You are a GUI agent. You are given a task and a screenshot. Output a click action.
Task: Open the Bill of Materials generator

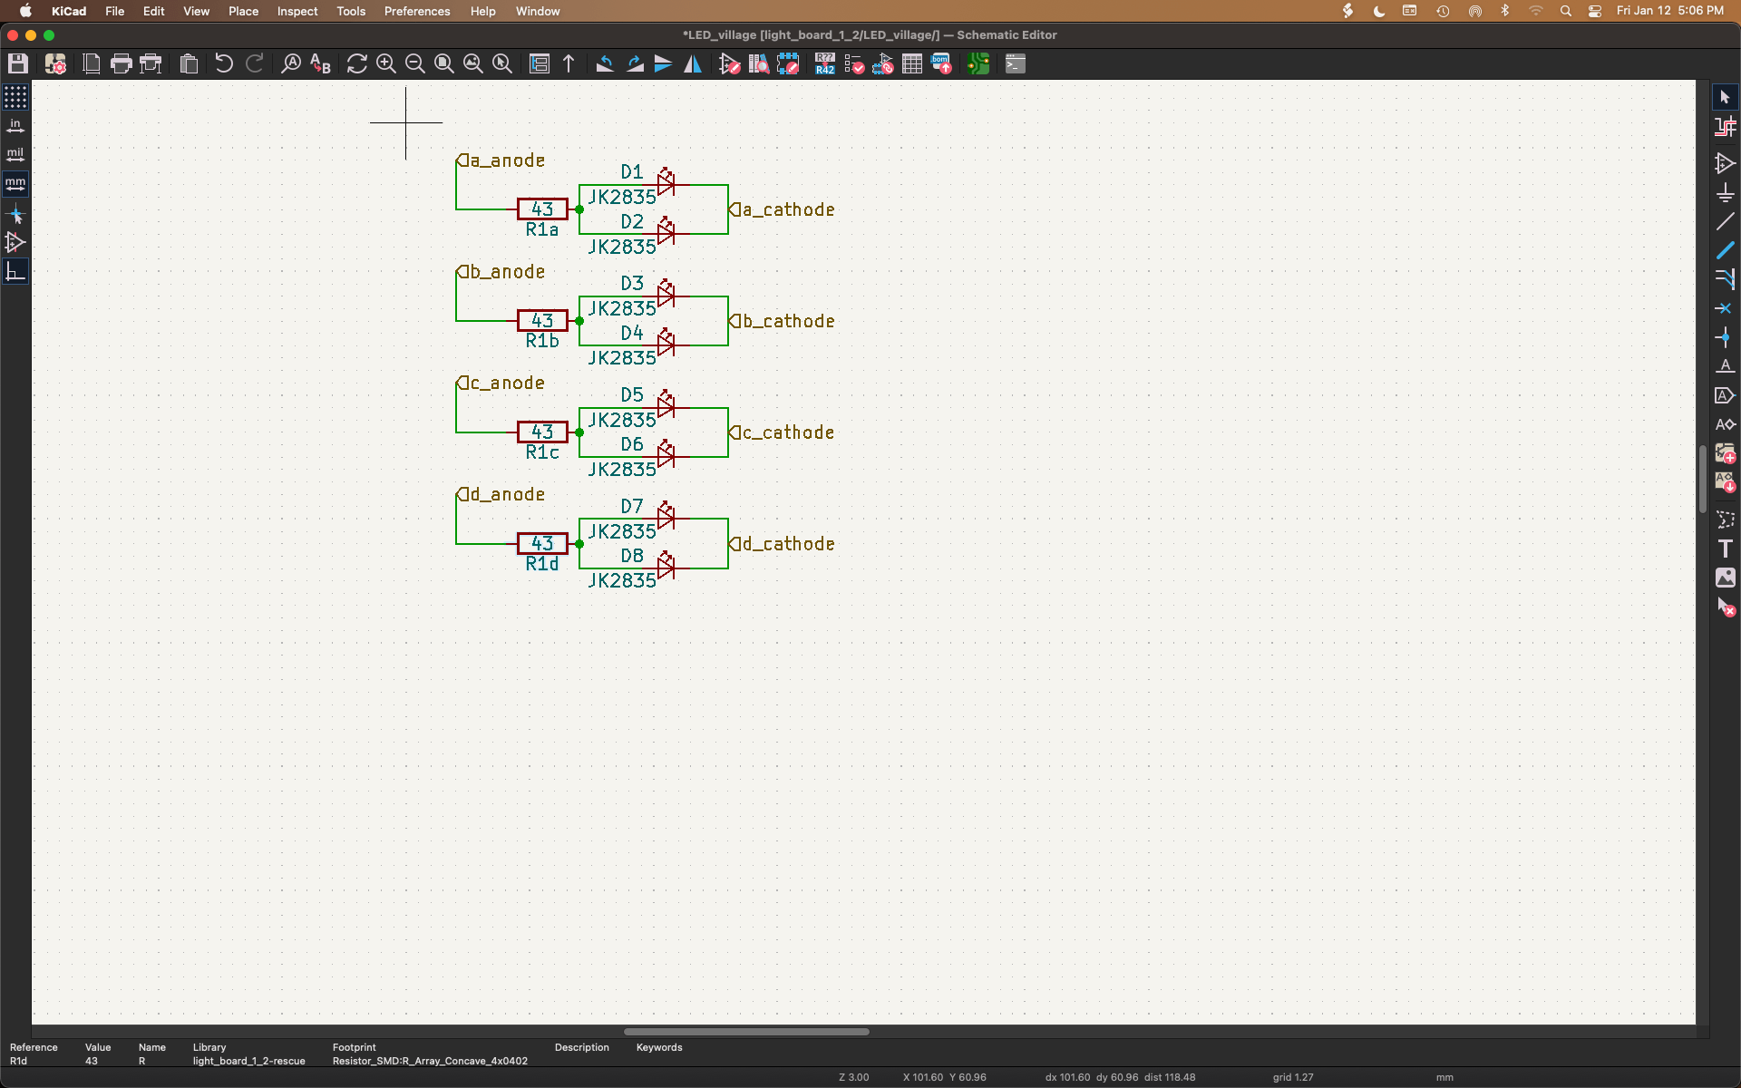pyautogui.click(x=941, y=63)
